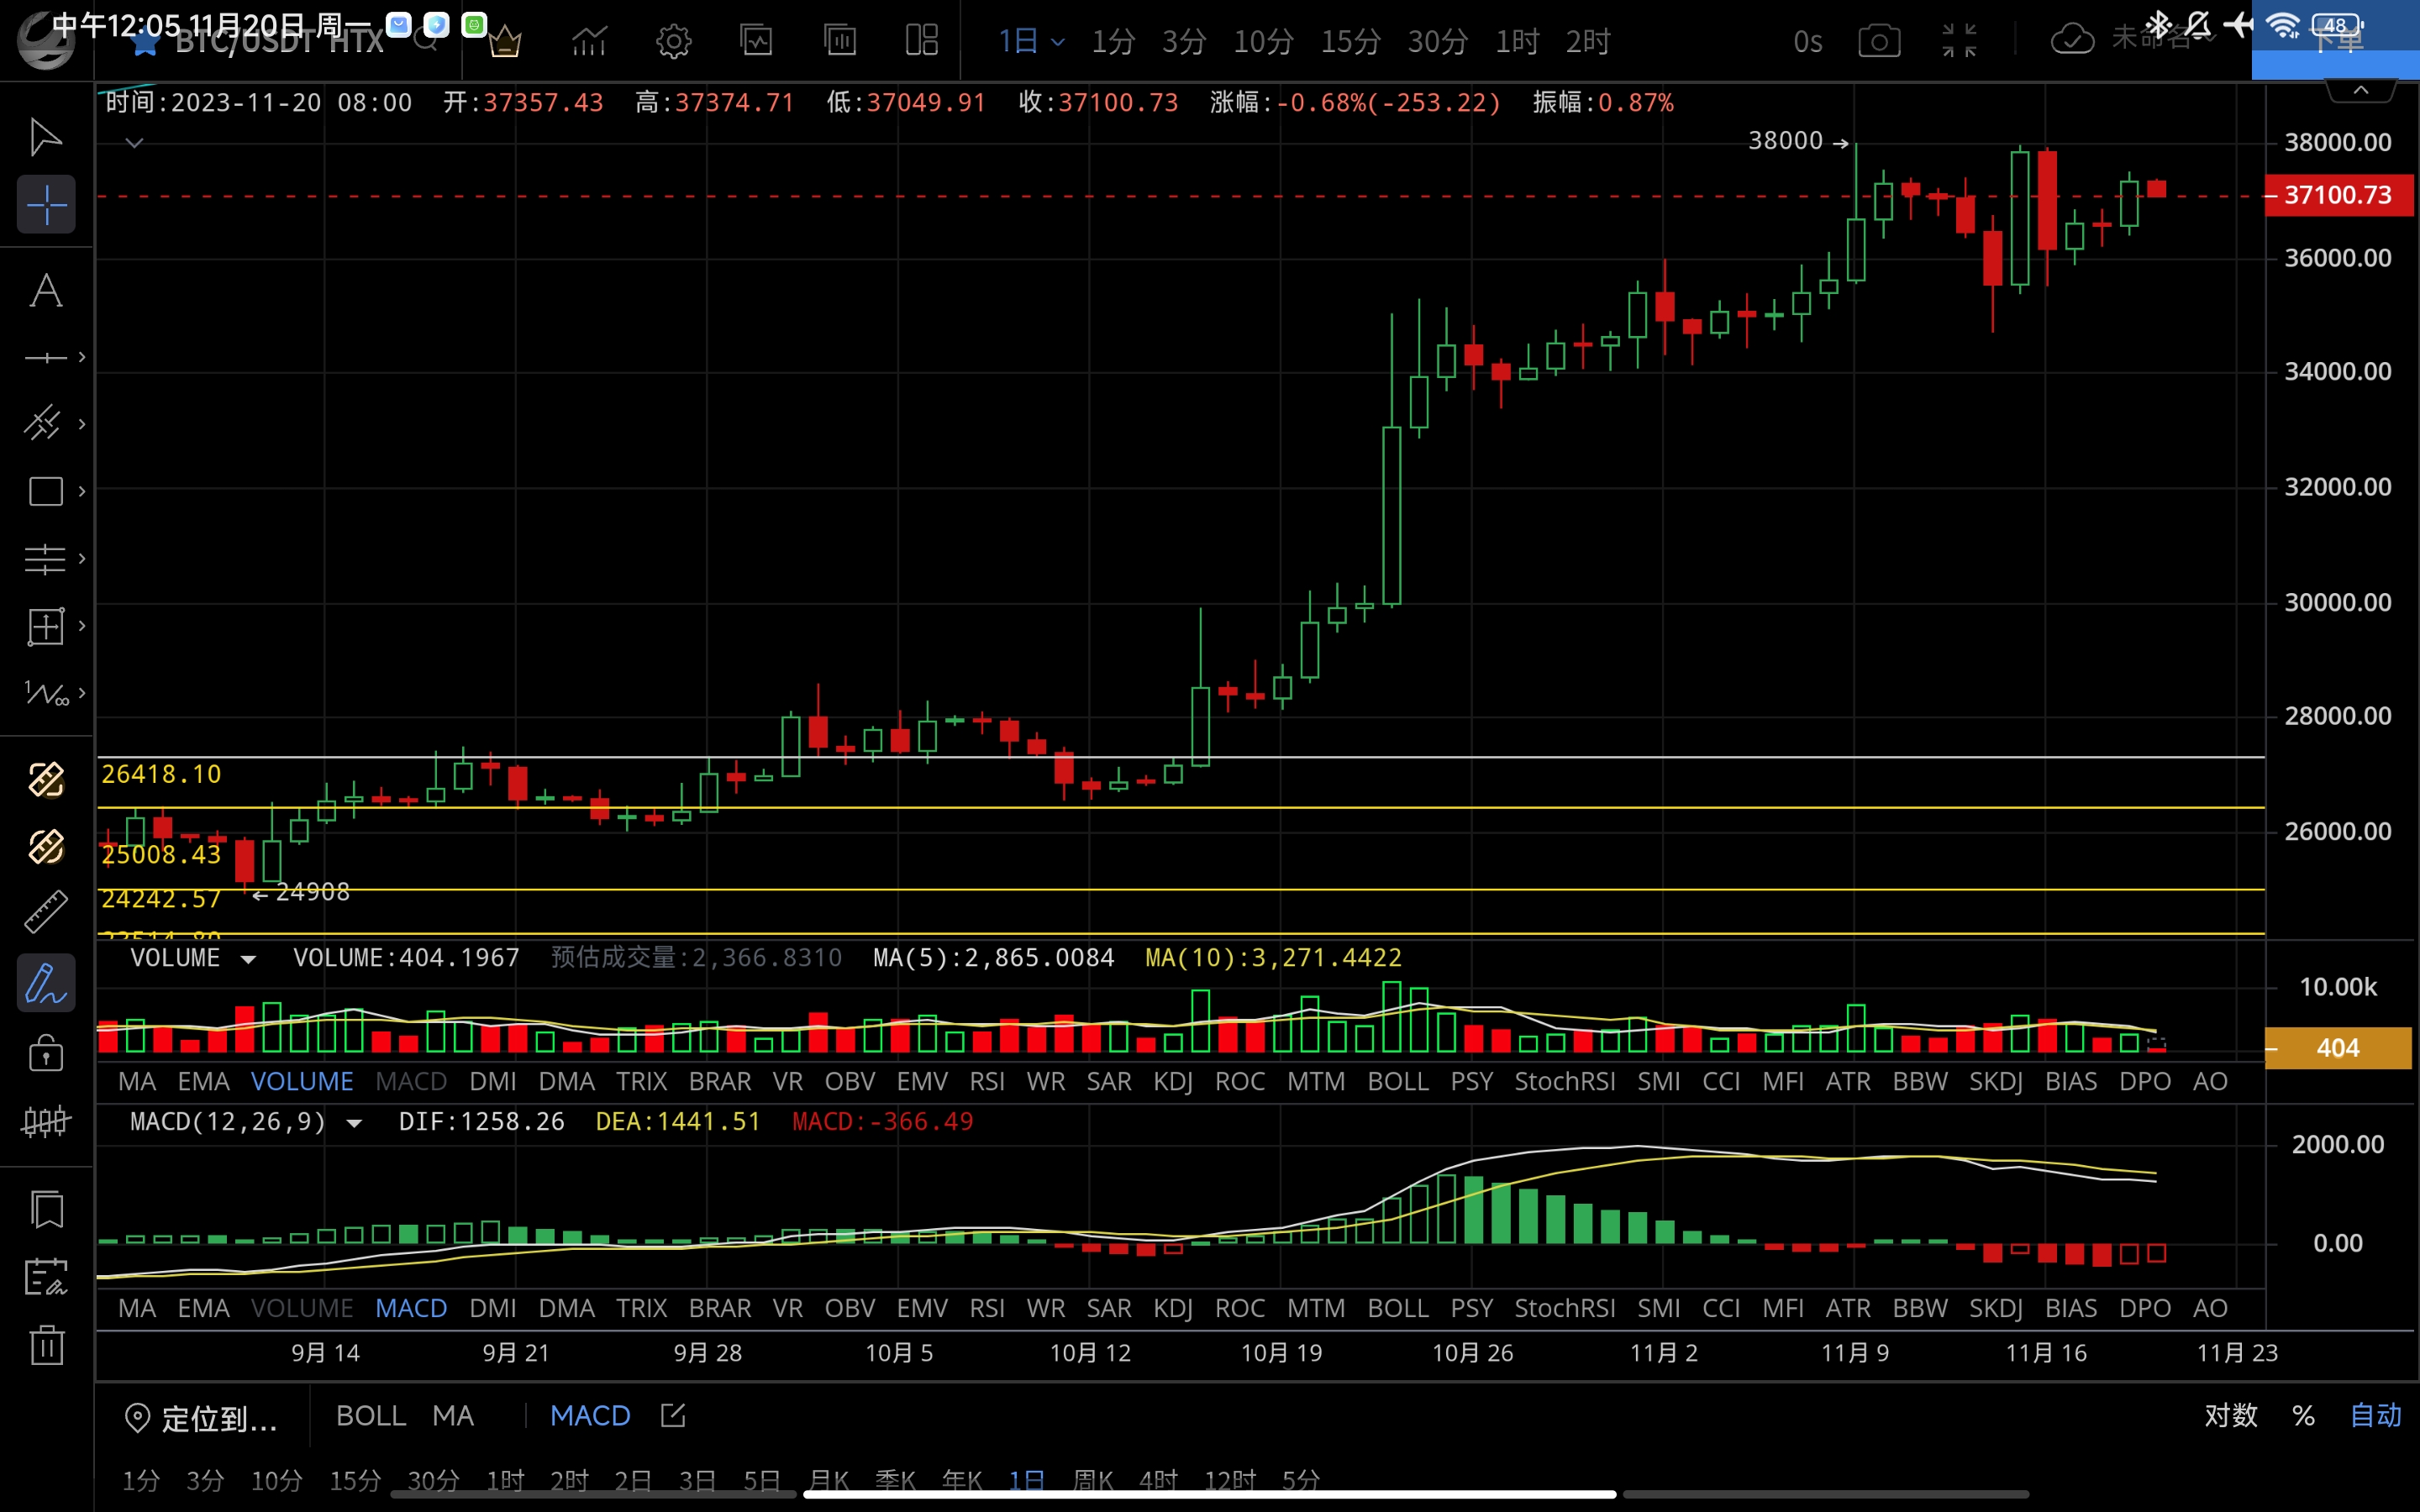2420x1512 pixels.
Task: Select the Fibonacci levels tool
Action: click(x=45, y=558)
